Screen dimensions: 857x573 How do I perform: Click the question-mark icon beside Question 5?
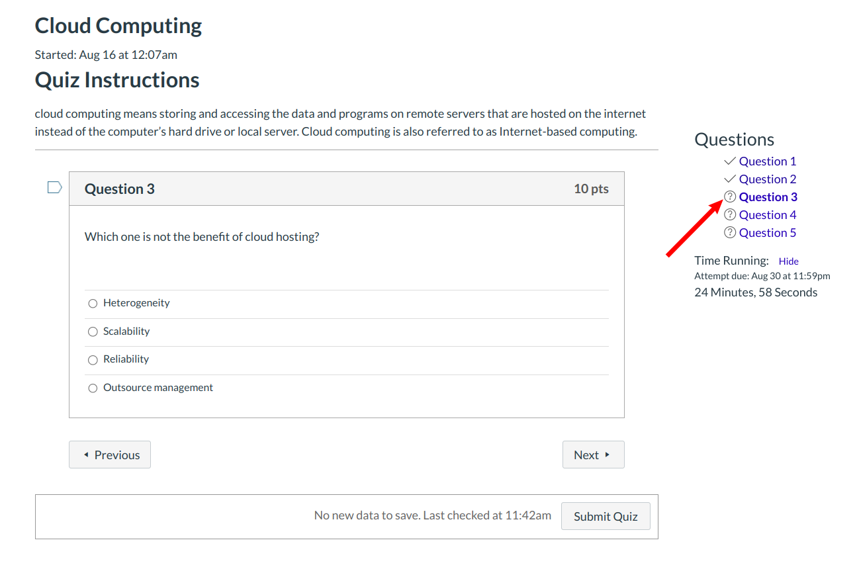(x=730, y=232)
